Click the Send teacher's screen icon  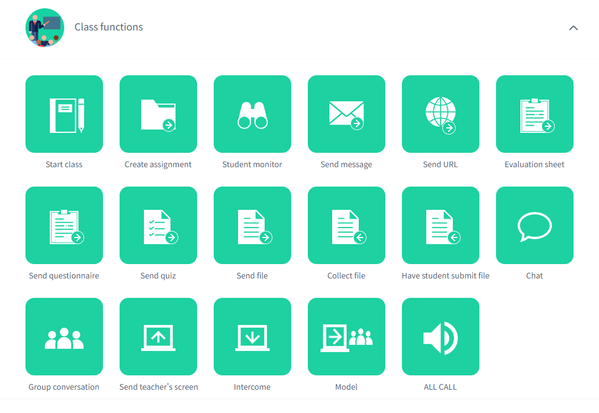coord(158,337)
